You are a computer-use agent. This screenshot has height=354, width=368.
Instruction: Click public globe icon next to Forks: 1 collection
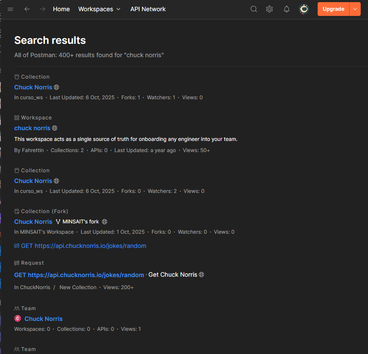click(x=56, y=87)
